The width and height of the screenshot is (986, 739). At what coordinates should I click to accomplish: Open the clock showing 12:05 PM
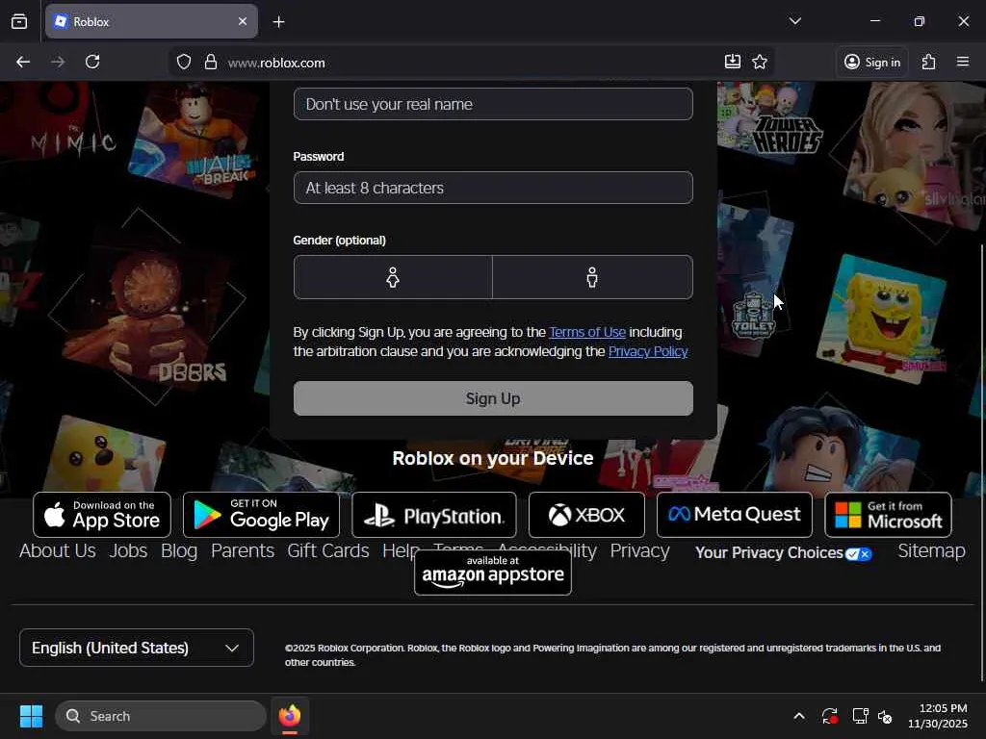[x=938, y=716]
